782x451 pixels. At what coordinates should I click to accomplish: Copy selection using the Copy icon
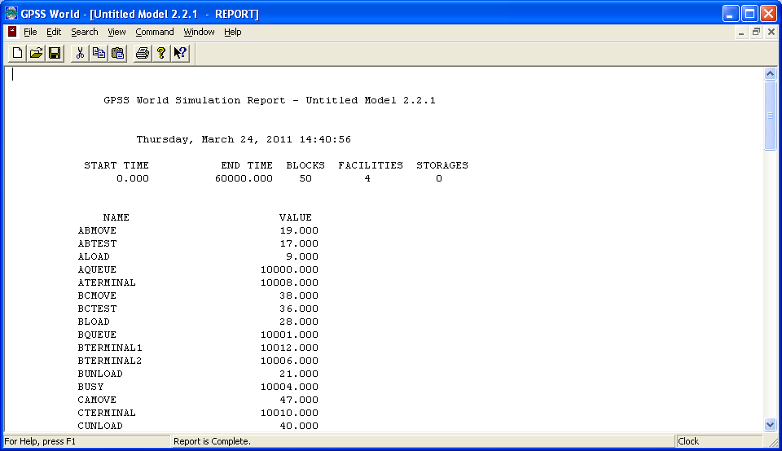tap(99, 53)
